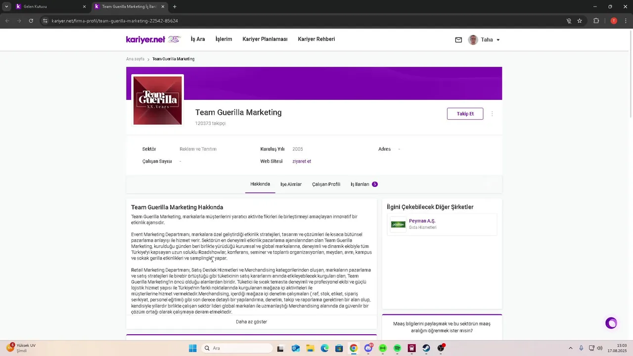The height and width of the screenshot is (356, 633).
Task: Click the 2005 Kuruluş Yılı value
Action: [297, 149]
